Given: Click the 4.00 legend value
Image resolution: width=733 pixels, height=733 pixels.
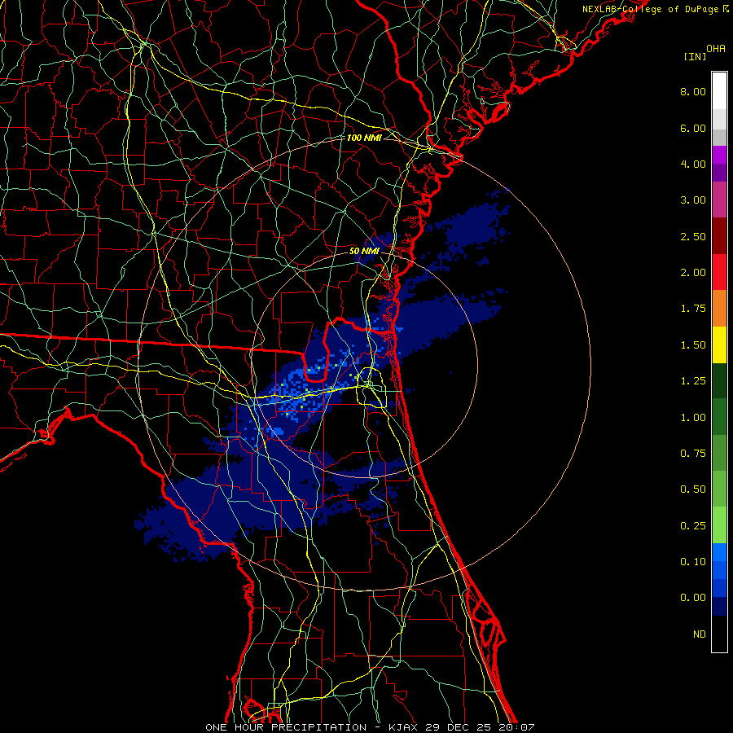Looking at the screenshot, I should [693, 164].
